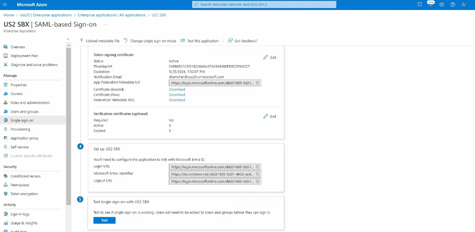Screen dimensions: 475x232
Task: Open the top bar feedback person icon
Action: (x=464, y=5)
